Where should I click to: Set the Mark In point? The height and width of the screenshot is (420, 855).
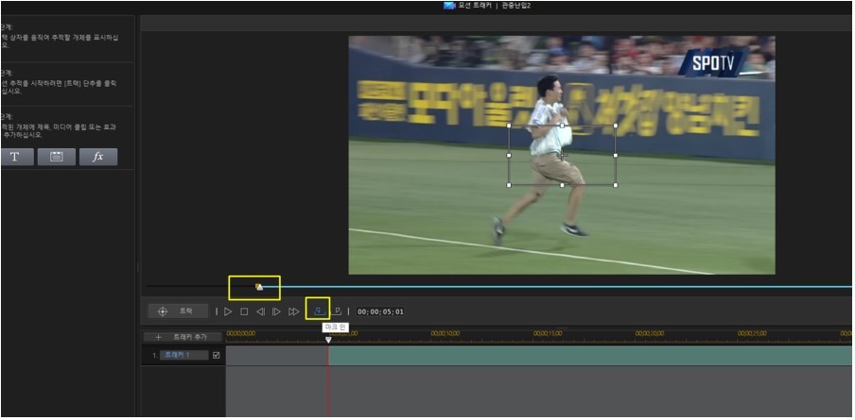[318, 311]
